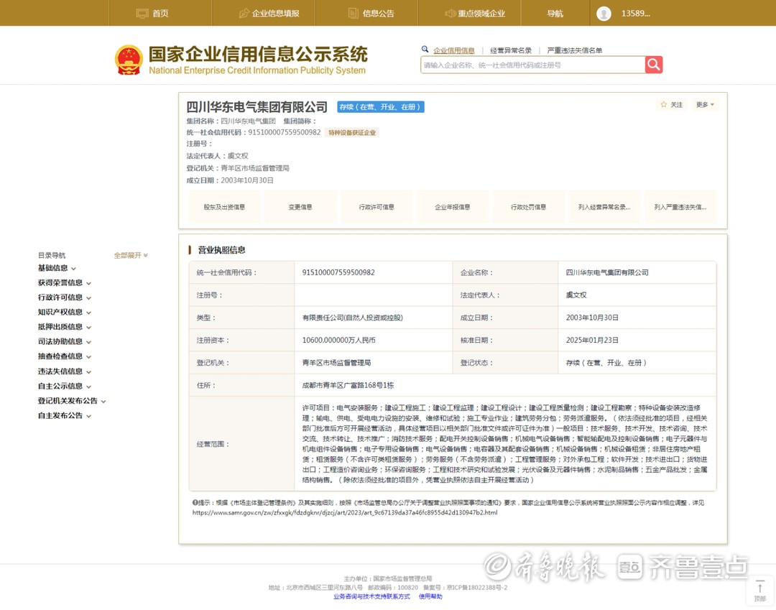Expand 抽查检查信息 in the sidebar

(x=65, y=356)
